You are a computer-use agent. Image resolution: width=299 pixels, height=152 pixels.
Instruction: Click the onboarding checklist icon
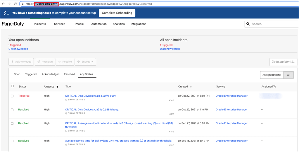6,13
